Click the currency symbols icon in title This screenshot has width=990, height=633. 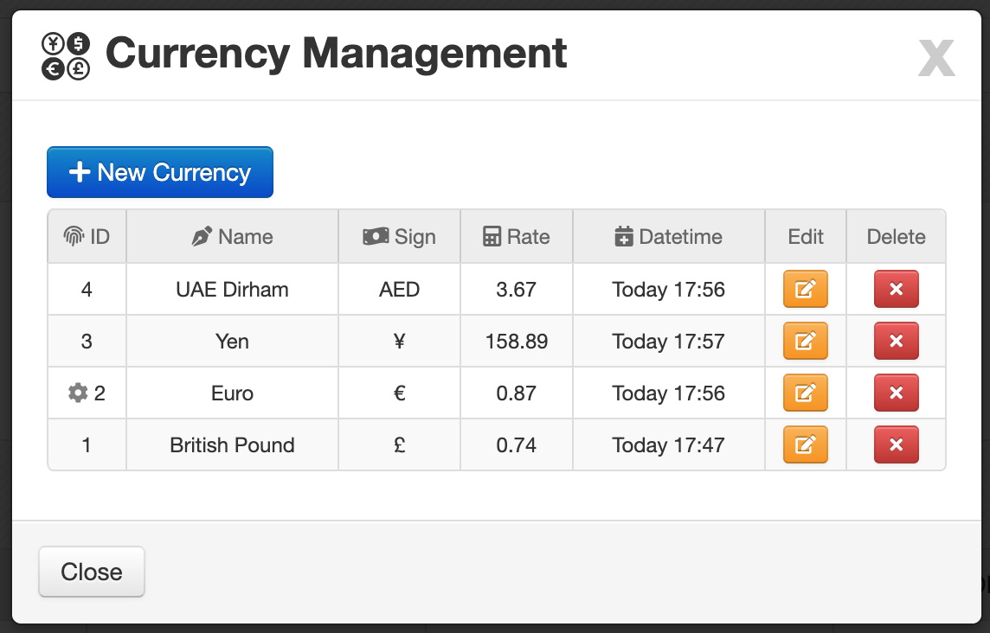[x=66, y=56]
